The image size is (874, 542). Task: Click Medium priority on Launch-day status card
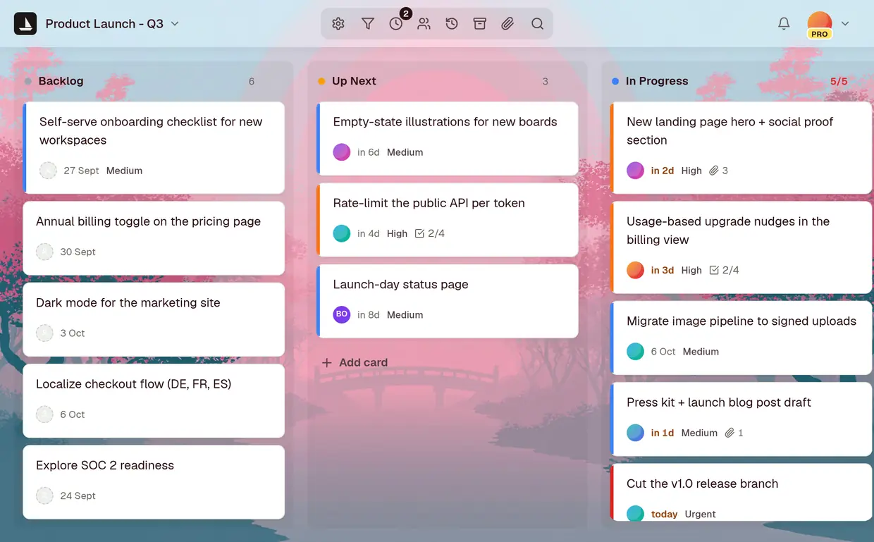405,315
